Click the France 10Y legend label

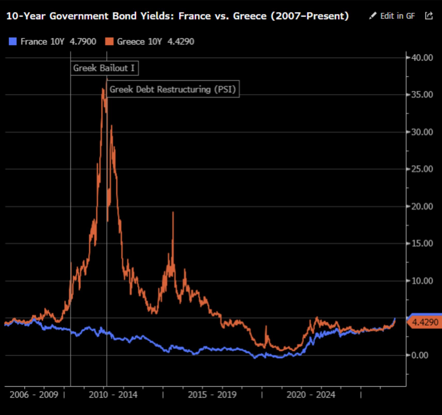pyautogui.click(x=42, y=42)
